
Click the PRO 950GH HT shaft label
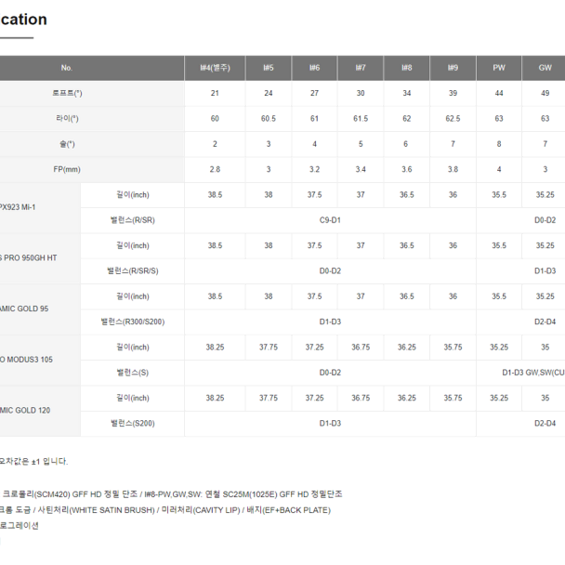(x=29, y=258)
